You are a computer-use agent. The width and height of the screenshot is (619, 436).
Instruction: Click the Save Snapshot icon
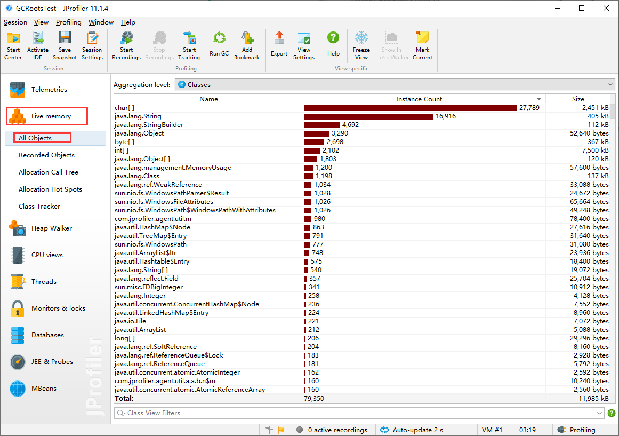pyautogui.click(x=65, y=46)
